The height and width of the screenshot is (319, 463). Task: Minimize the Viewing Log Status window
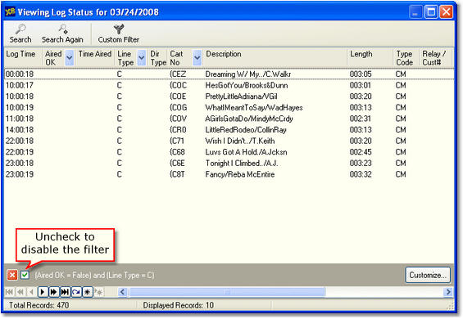tap(415, 12)
